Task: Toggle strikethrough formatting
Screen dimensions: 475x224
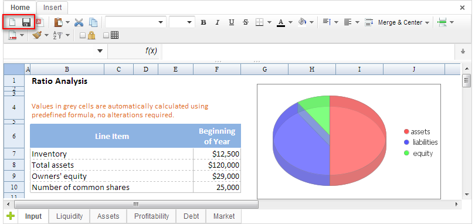Action: (x=246, y=22)
